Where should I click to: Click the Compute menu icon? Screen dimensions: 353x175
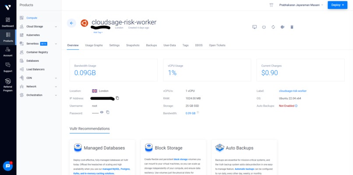pos(21,18)
